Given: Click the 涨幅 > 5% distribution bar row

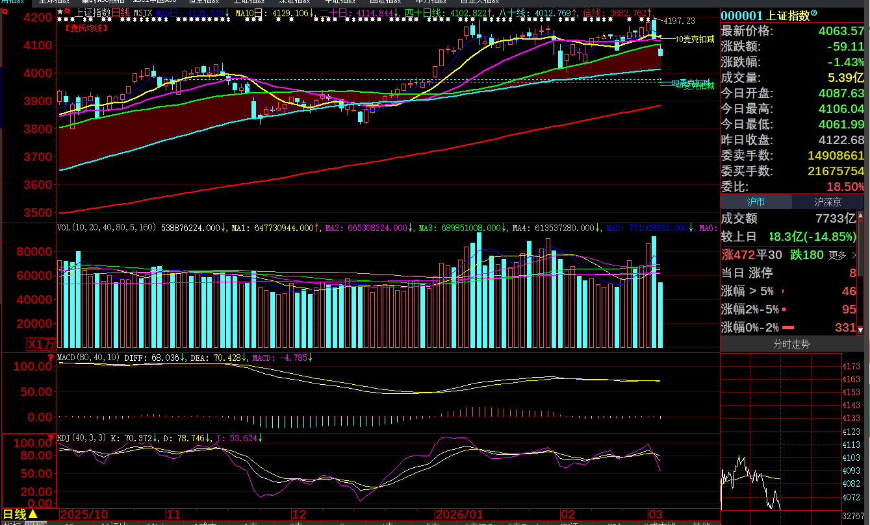Looking at the screenshot, I should [791, 291].
